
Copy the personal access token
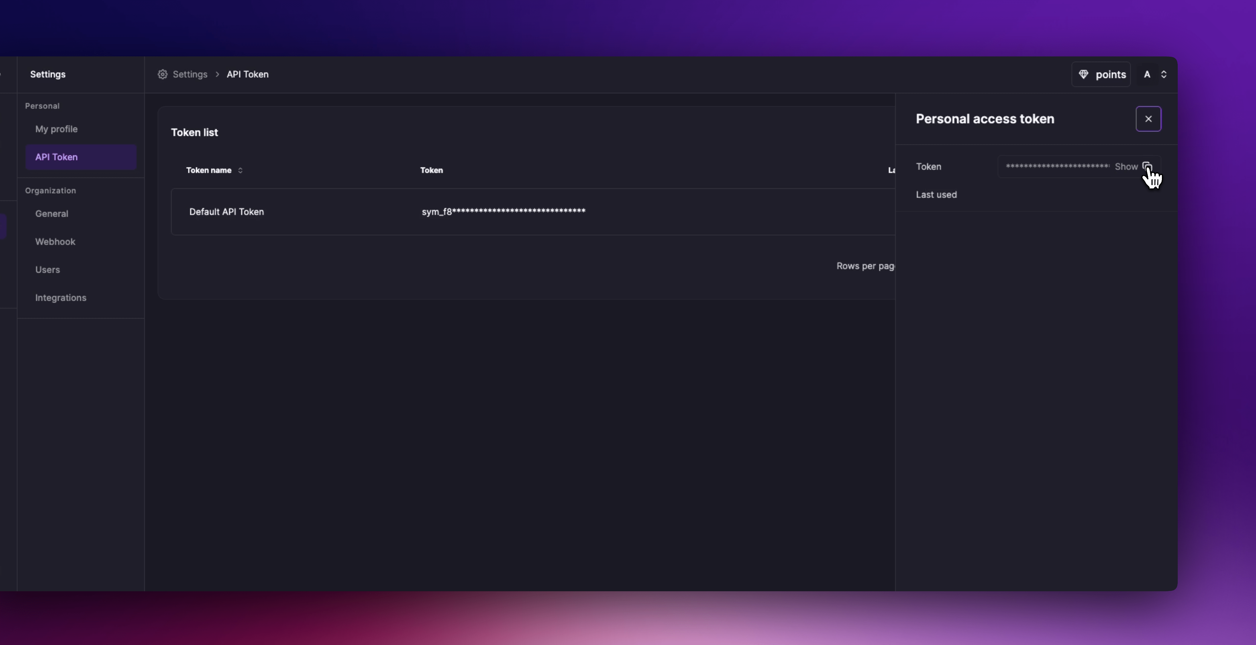coord(1147,166)
